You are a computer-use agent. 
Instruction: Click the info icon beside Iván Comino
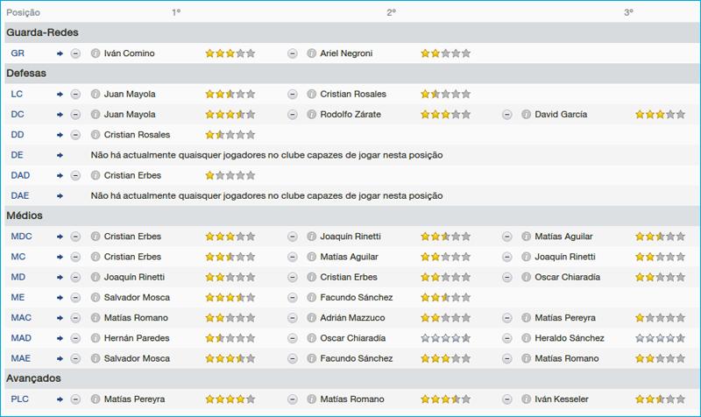click(x=96, y=53)
